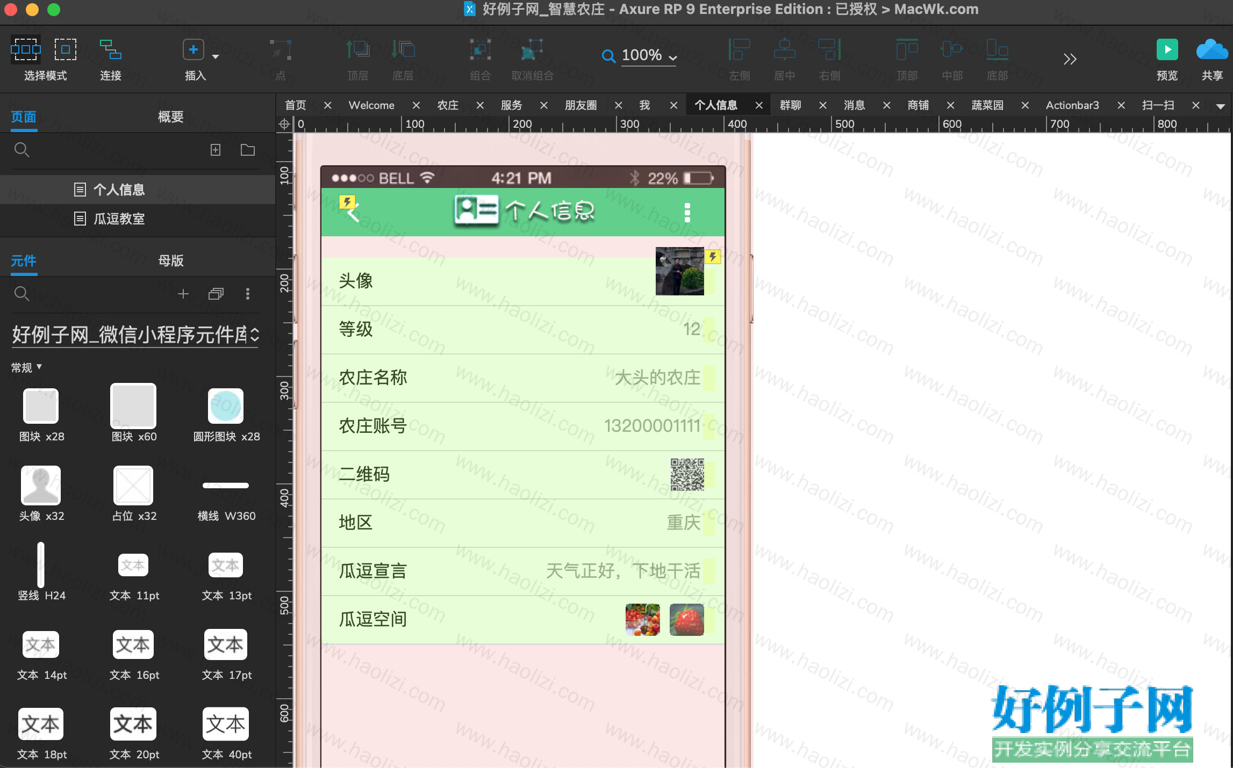1233x768 pixels.
Task: Click the Preview (预览) play button
Action: pos(1167,49)
